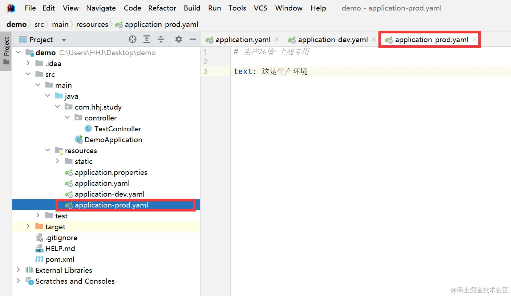The width and height of the screenshot is (511, 296).
Task: Click the orange target folder icon
Action: [x=39, y=226]
